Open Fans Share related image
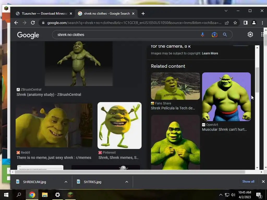 (x=175, y=86)
